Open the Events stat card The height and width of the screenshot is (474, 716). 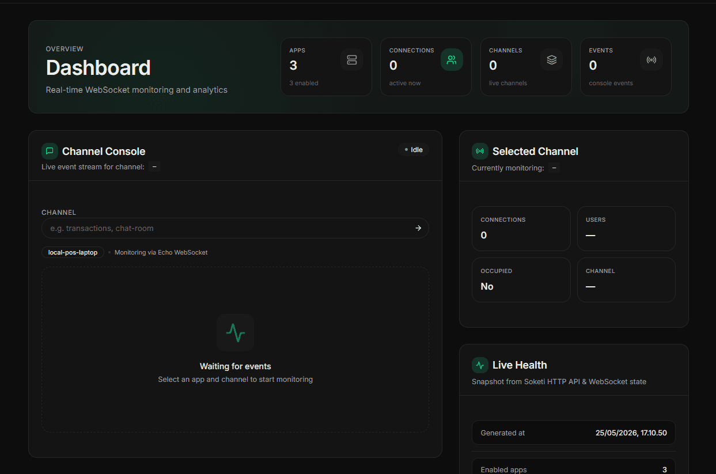(x=626, y=67)
